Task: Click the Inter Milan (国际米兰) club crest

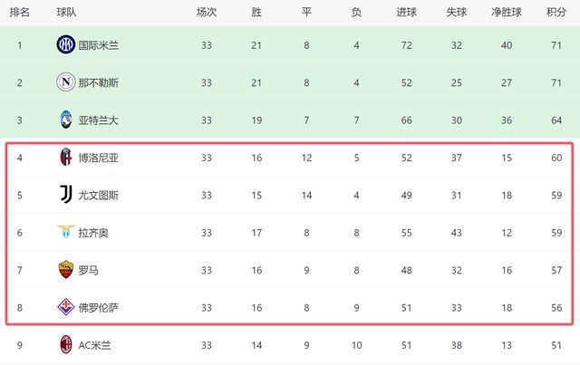Action: (65, 44)
